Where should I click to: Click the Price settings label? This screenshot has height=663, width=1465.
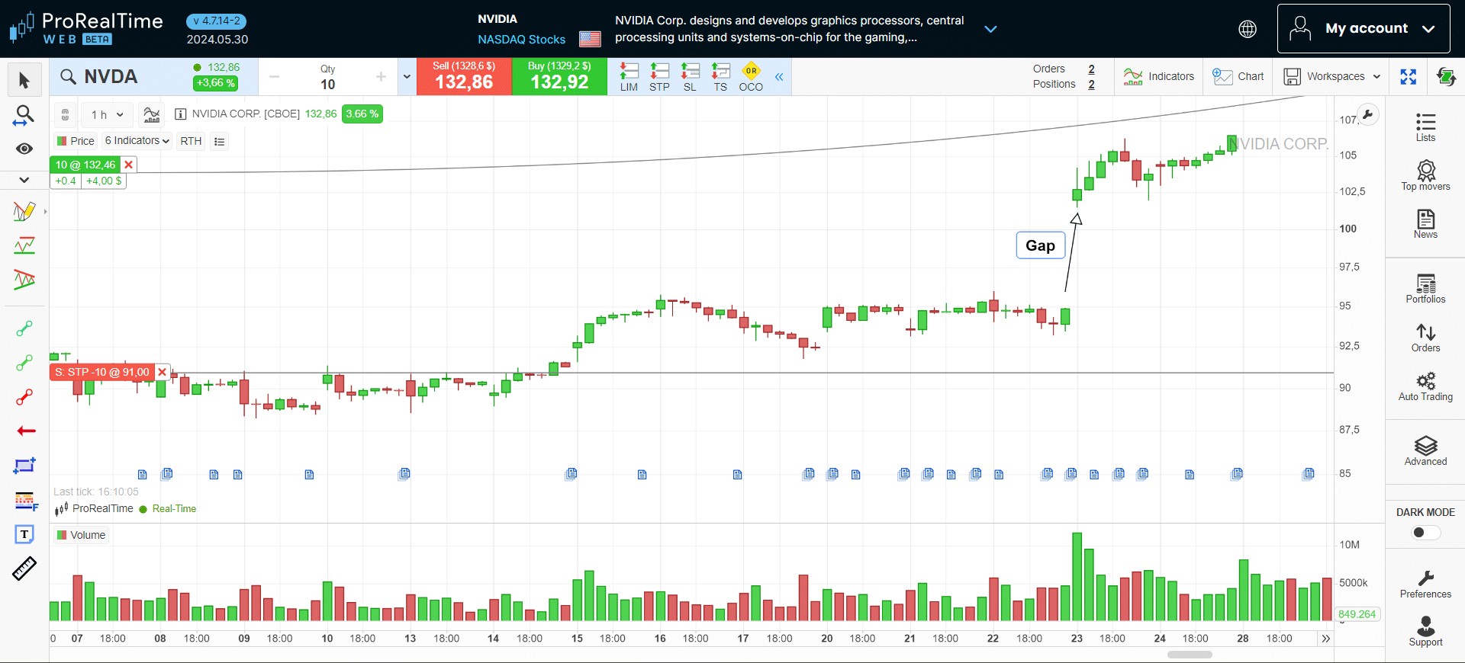[x=76, y=141]
